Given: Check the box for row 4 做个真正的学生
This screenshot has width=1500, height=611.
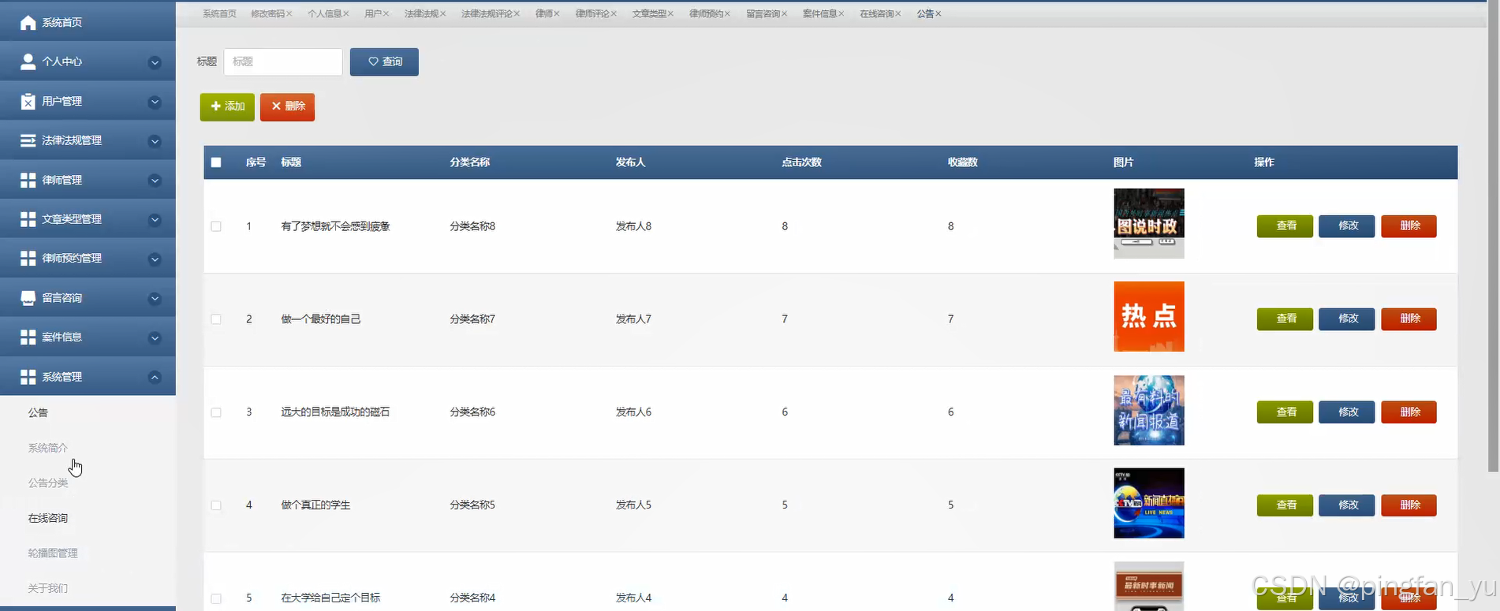Looking at the screenshot, I should [x=216, y=505].
